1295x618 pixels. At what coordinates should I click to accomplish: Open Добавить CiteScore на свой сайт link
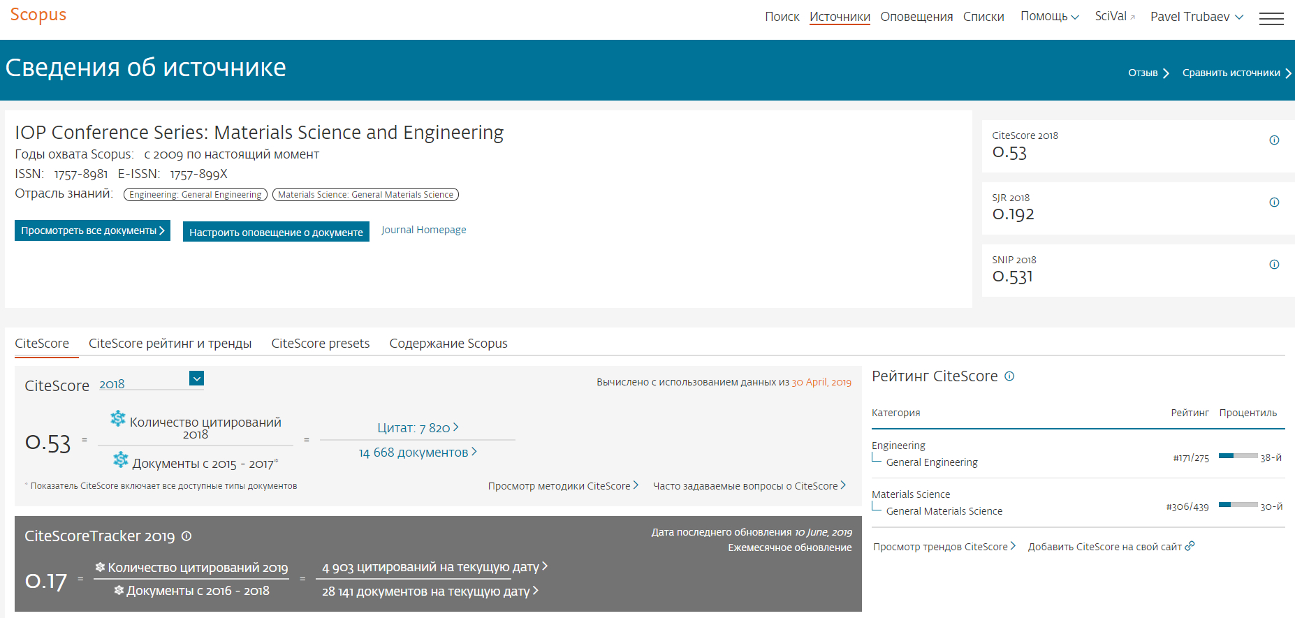click(x=1111, y=547)
